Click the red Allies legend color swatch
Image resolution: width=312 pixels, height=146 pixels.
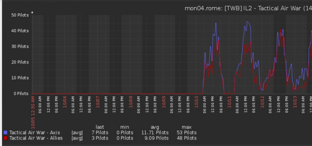(x=5, y=138)
